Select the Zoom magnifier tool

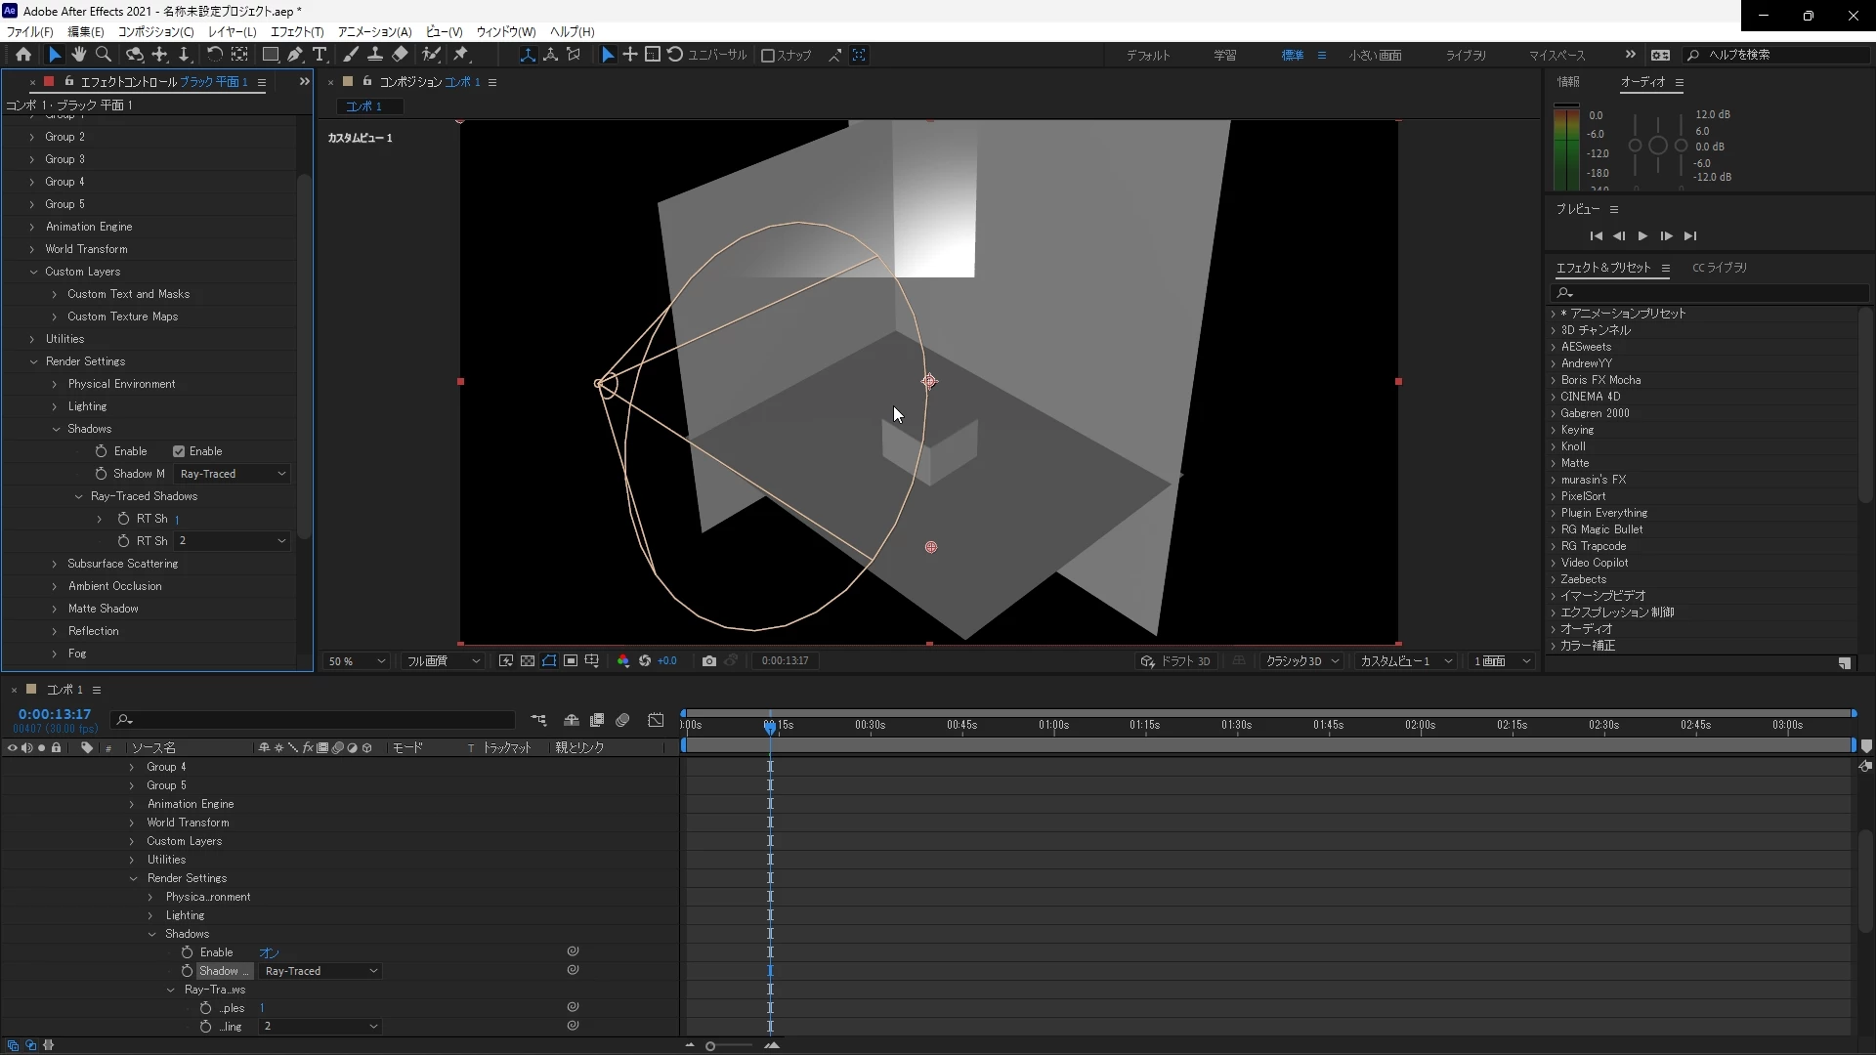coord(104,55)
